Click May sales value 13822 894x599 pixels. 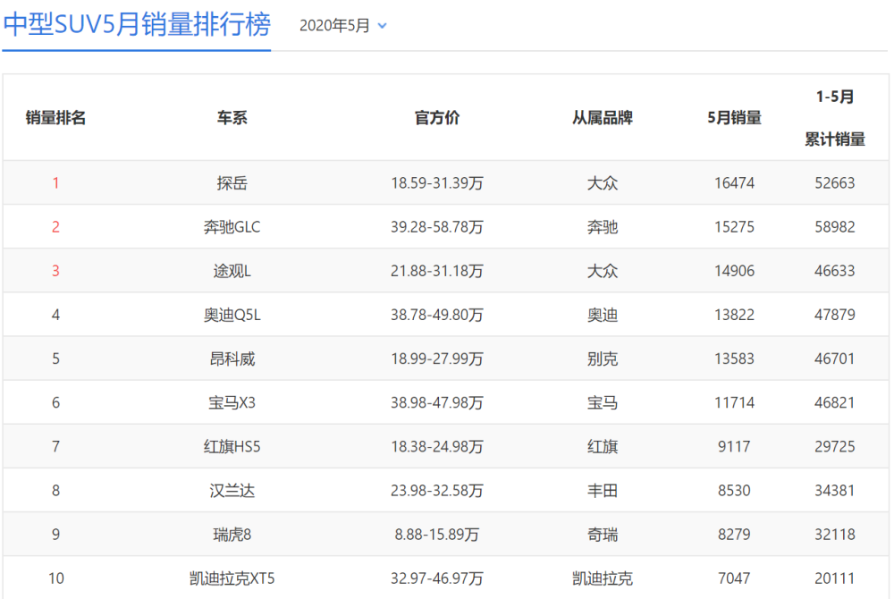pyautogui.click(x=734, y=315)
